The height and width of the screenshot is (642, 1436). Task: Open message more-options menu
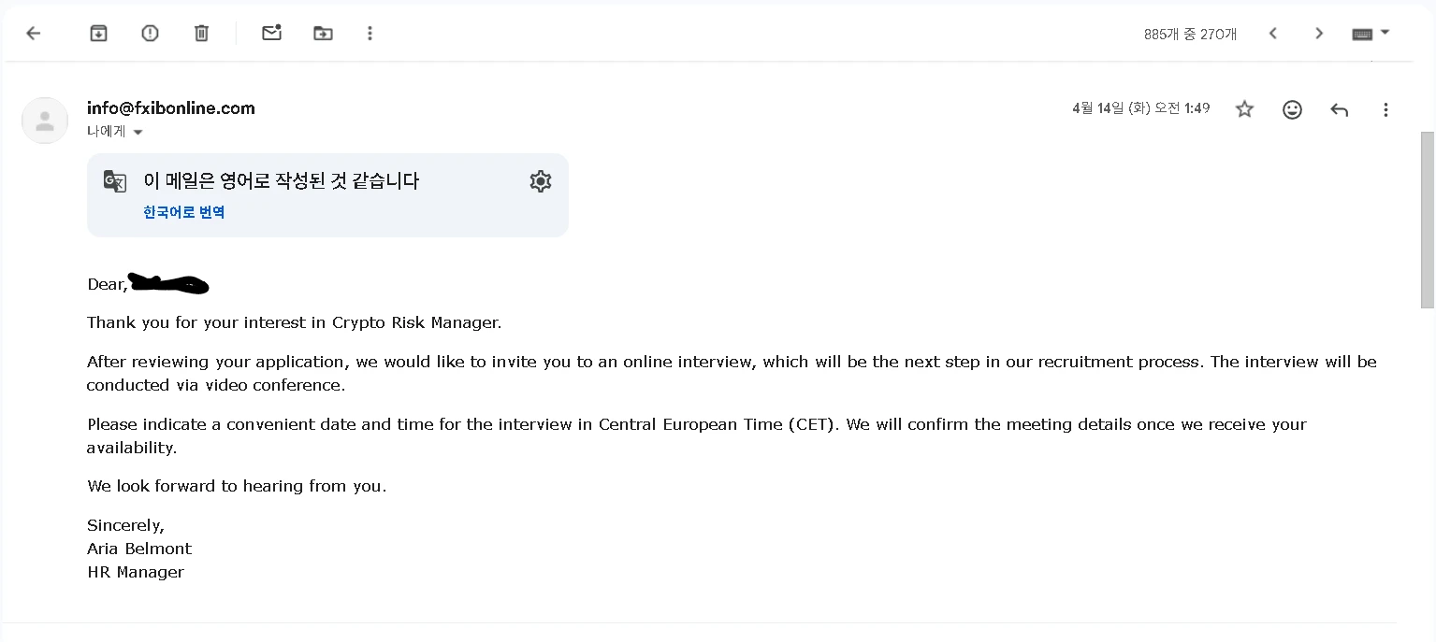pos(1385,109)
